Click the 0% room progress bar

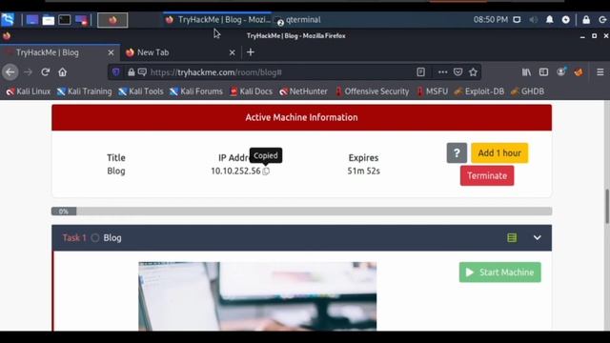point(301,212)
